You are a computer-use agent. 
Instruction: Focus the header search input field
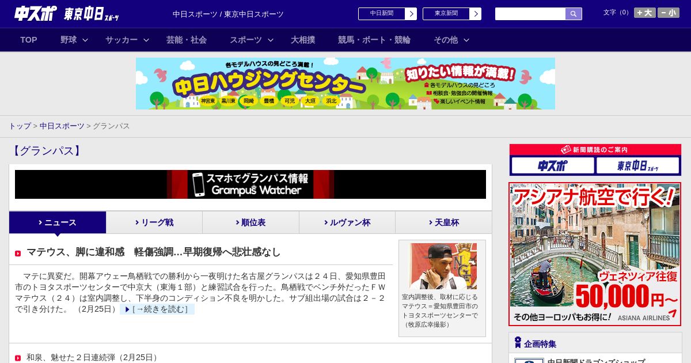pos(530,14)
